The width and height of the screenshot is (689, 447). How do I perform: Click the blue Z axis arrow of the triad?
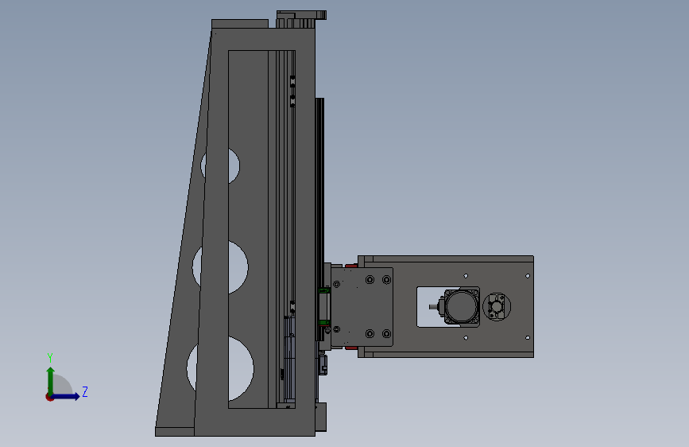pos(66,396)
